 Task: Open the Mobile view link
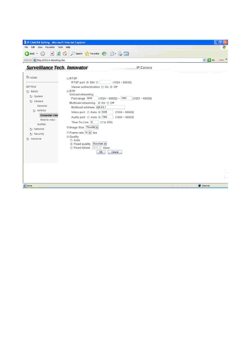(x=48, y=120)
